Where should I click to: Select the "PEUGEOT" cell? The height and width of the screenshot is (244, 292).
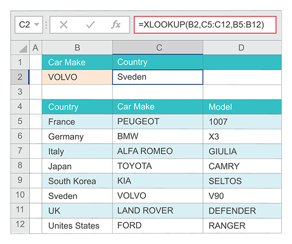[158, 121]
